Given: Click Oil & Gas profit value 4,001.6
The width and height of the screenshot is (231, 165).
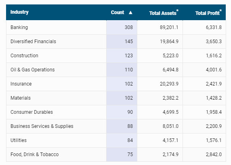Looking at the screenshot, I should point(214,70).
